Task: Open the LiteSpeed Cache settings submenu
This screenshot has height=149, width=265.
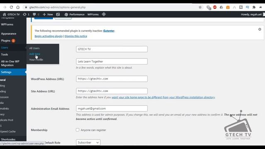Action: point(8,132)
